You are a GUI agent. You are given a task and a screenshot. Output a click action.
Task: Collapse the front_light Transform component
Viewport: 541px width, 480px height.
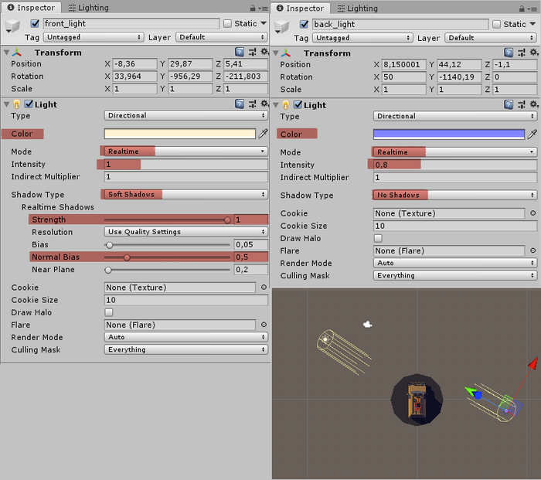[x=8, y=53]
